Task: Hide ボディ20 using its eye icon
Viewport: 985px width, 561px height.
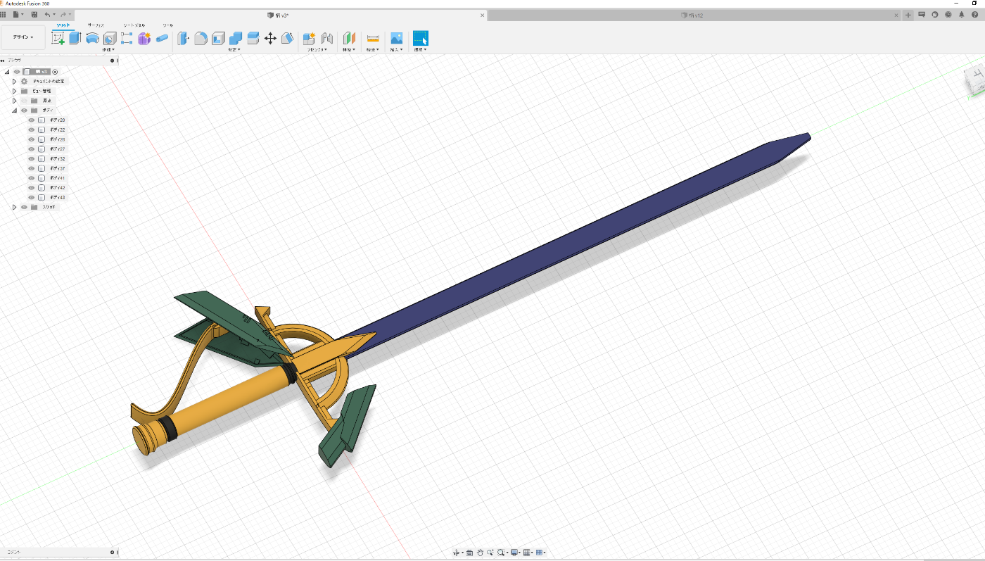Action: click(31, 120)
